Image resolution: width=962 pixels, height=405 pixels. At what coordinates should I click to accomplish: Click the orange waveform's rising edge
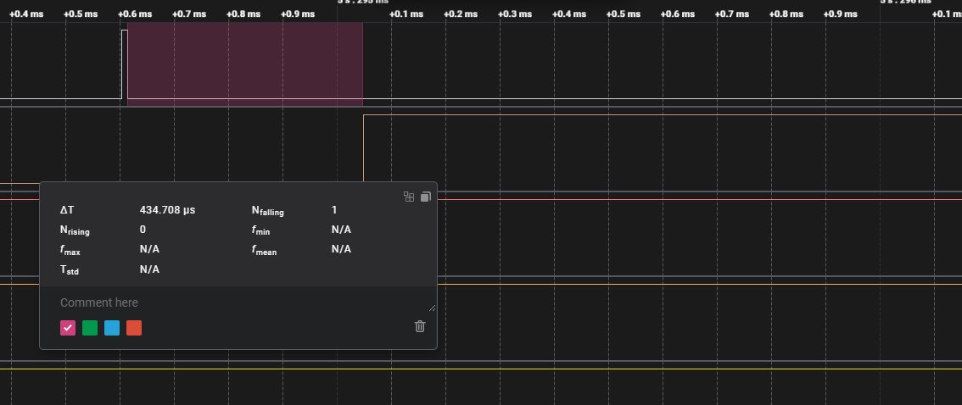coord(363,148)
